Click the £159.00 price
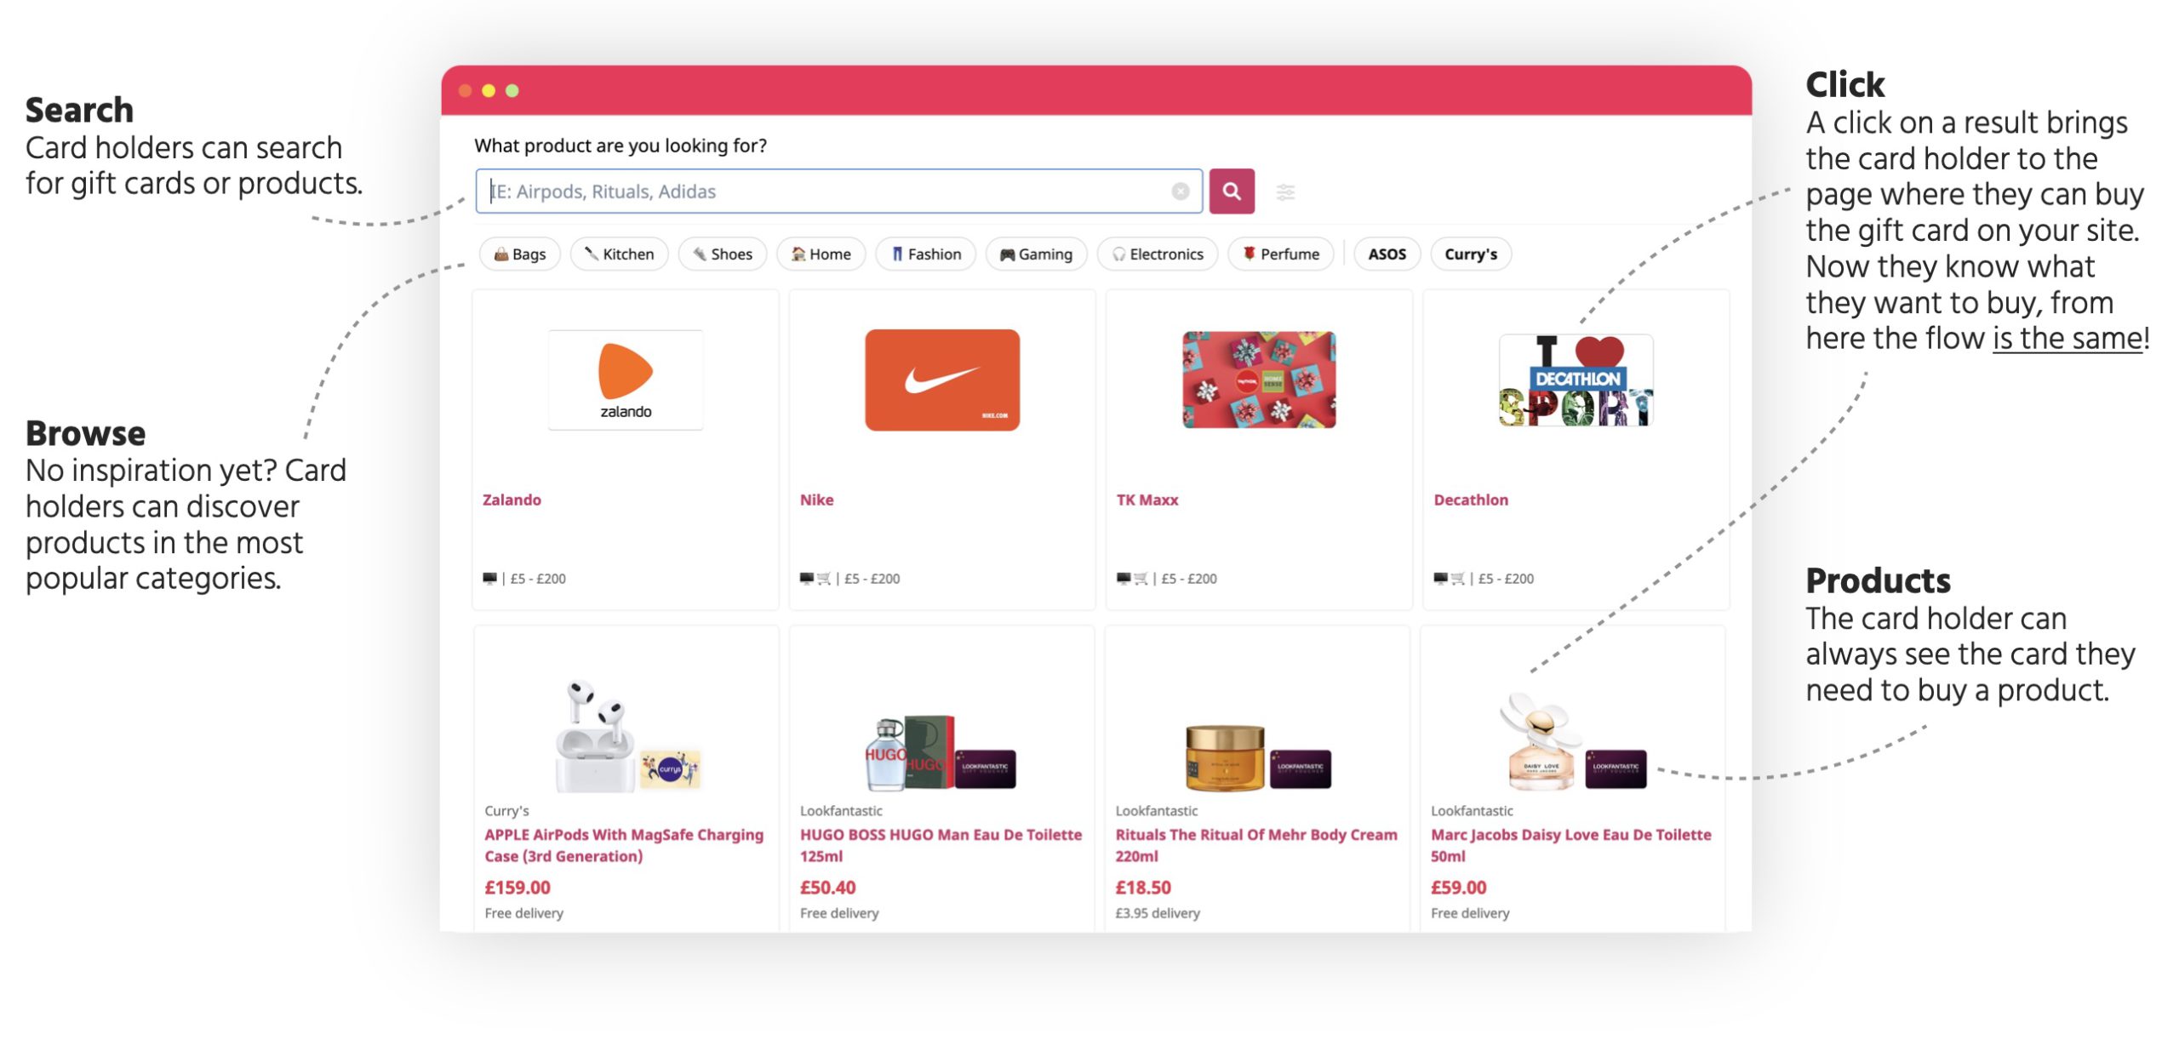 (518, 888)
